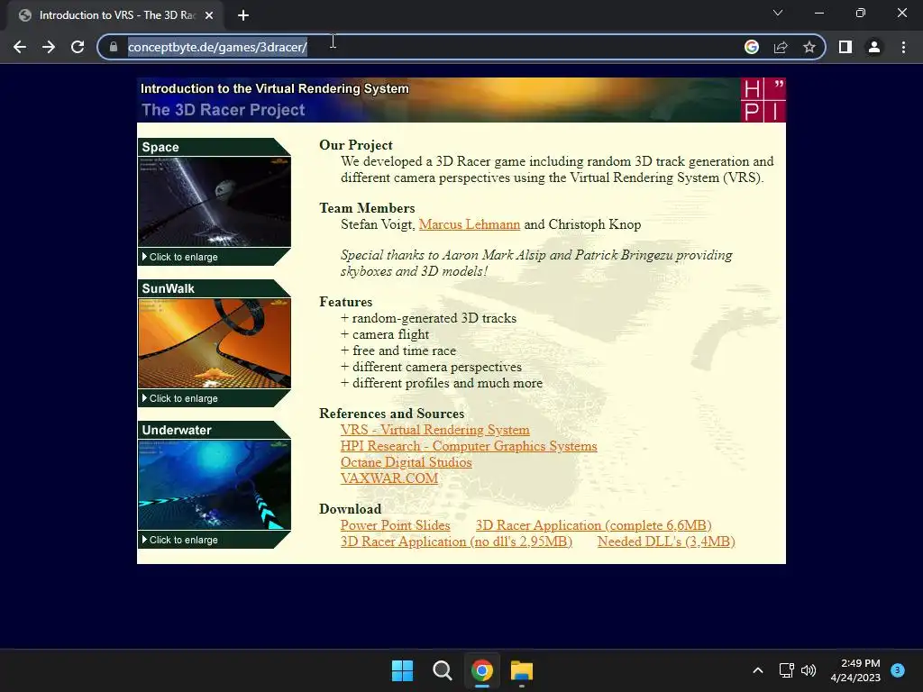
Task: Click the 'Our Project' heading
Action: 355,145
